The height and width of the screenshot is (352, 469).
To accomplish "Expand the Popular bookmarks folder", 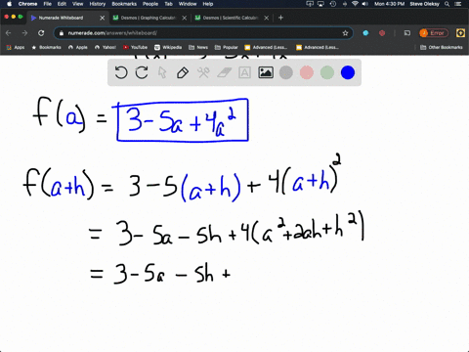I will coord(227,47).
